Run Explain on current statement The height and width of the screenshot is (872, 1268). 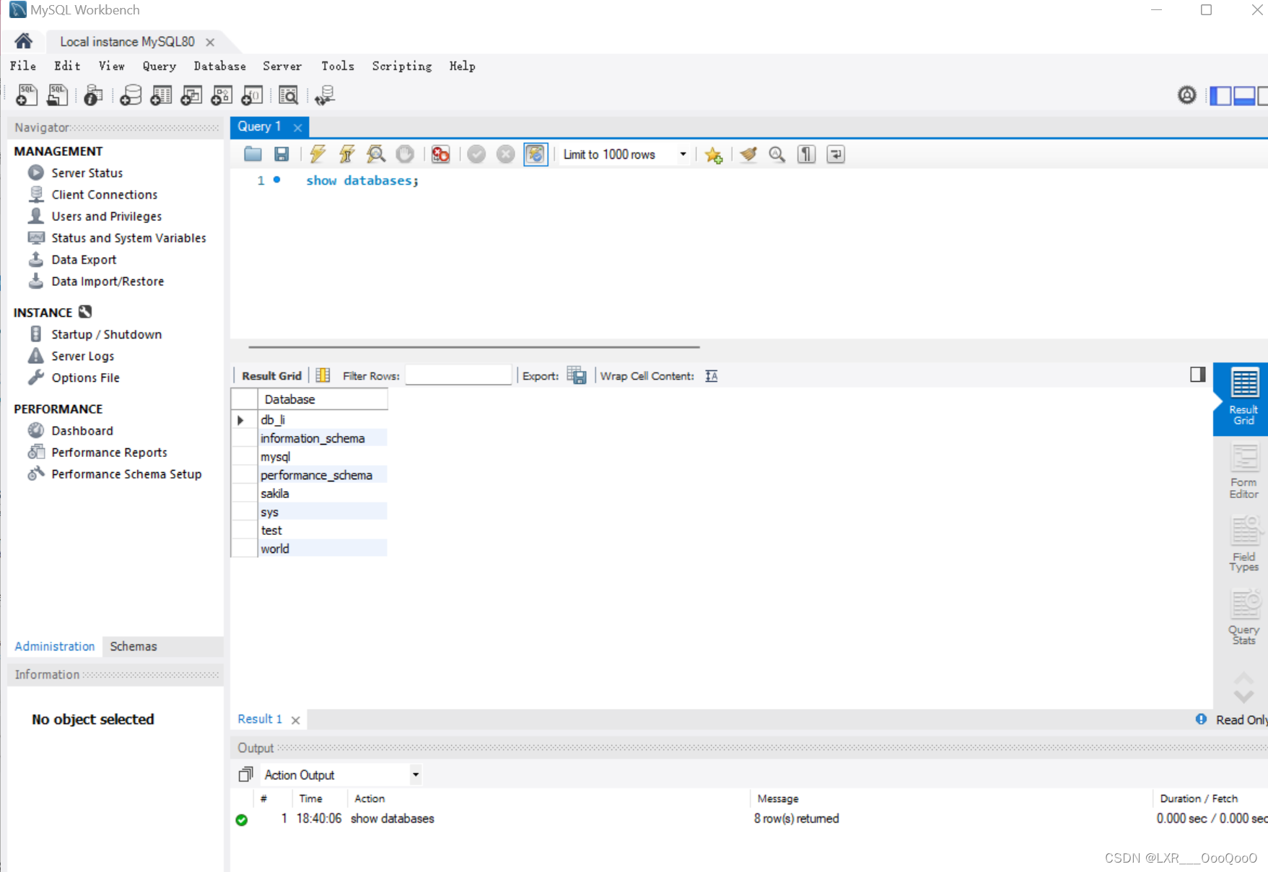pyautogui.click(x=376, y=154)
